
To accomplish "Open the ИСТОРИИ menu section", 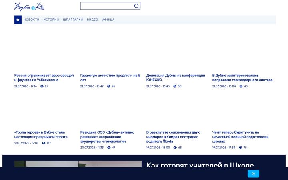I will pyautogui.click(x=51, y=20).
